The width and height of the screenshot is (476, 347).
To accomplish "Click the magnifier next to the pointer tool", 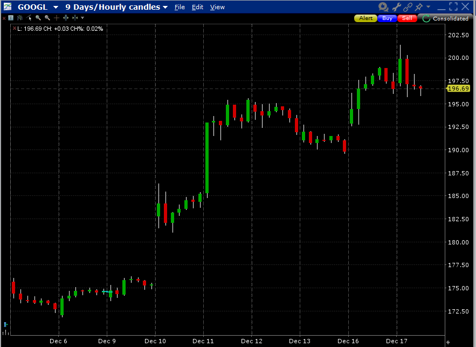I will [x=38, y=18].
